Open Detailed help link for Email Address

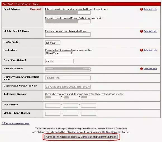click(x=150, y=9)
